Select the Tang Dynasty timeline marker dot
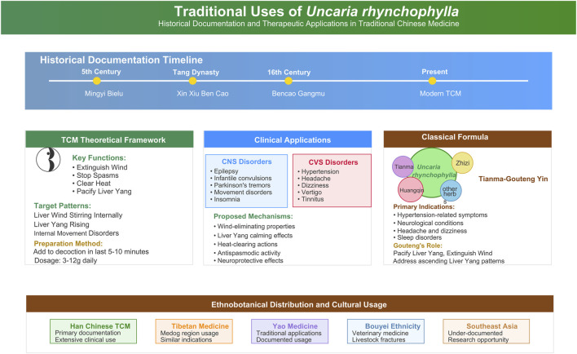 192,81
